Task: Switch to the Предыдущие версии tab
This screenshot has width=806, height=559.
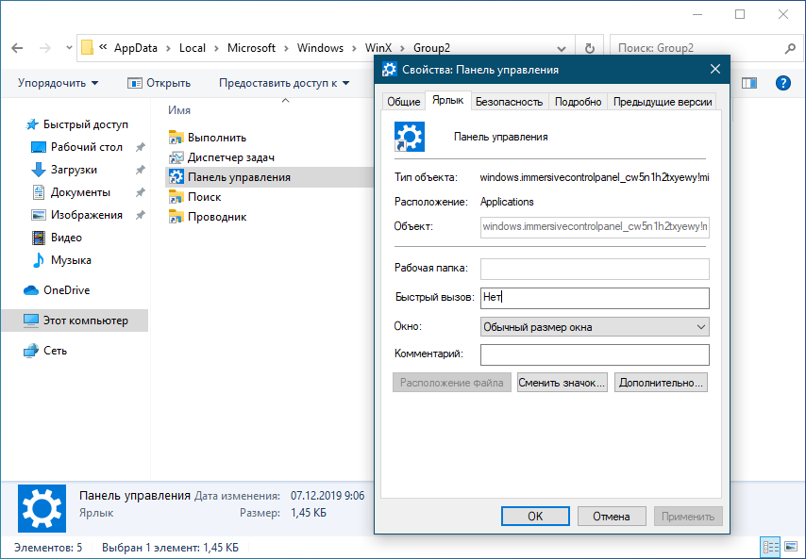Action: [x=663, y=102]
